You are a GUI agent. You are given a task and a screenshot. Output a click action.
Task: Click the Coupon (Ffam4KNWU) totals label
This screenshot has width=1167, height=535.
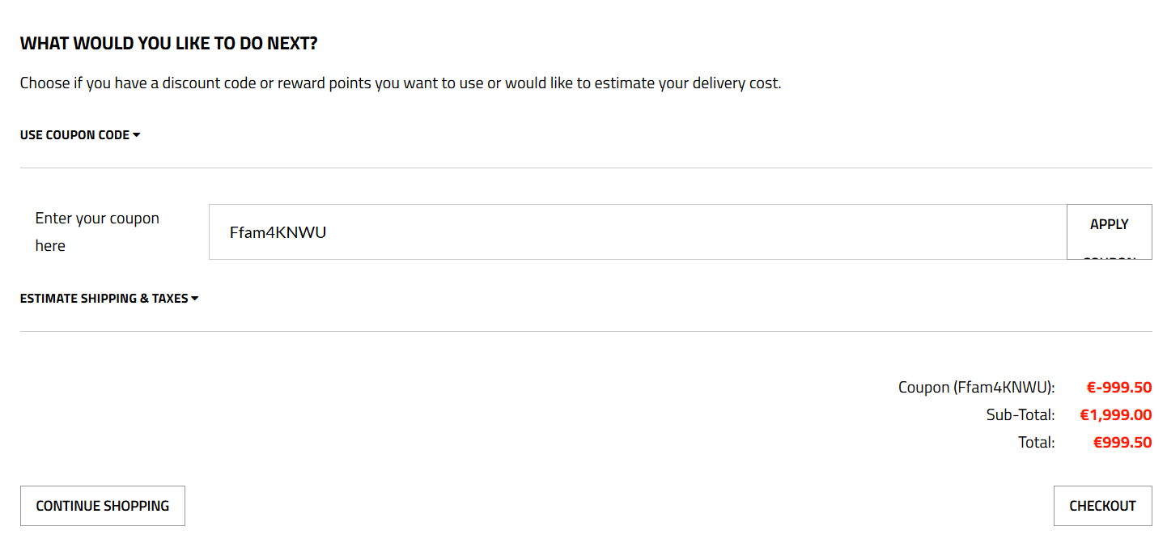pyautogui.click(x=976, y=388)
